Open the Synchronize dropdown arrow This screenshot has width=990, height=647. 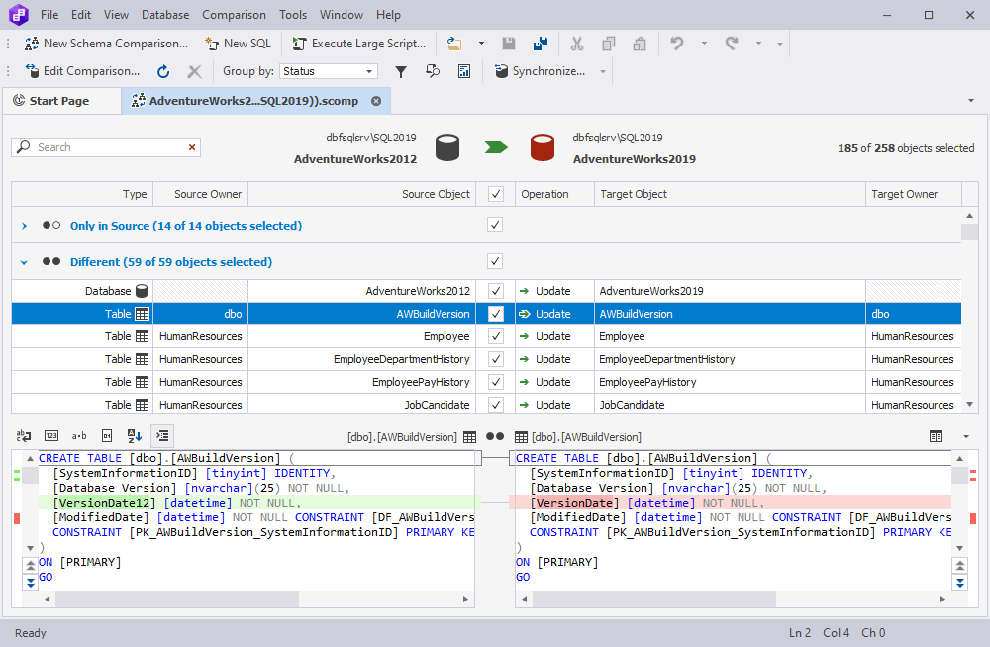(x=602, y=71)
